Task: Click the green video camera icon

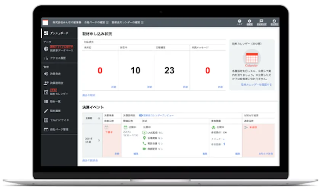Action: 144,149
